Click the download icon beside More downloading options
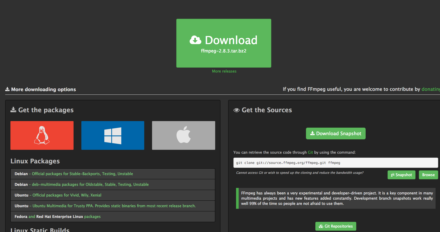440x232 pixels. [7, 89]
